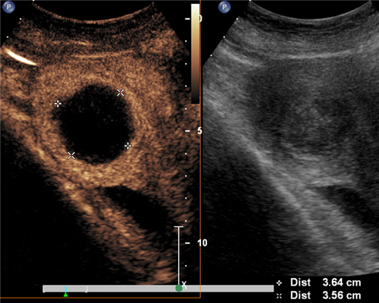379x303 pixels.
Task: Click the small X above the green circle
Action: point(184,284)
